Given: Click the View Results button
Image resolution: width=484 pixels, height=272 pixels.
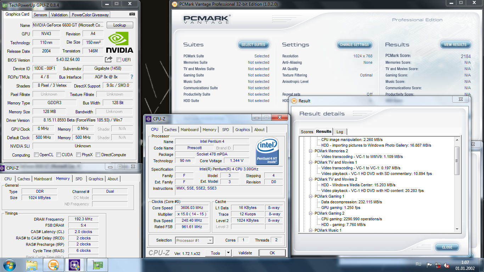Looking at the screenshot, I should (x=455, y=45).
